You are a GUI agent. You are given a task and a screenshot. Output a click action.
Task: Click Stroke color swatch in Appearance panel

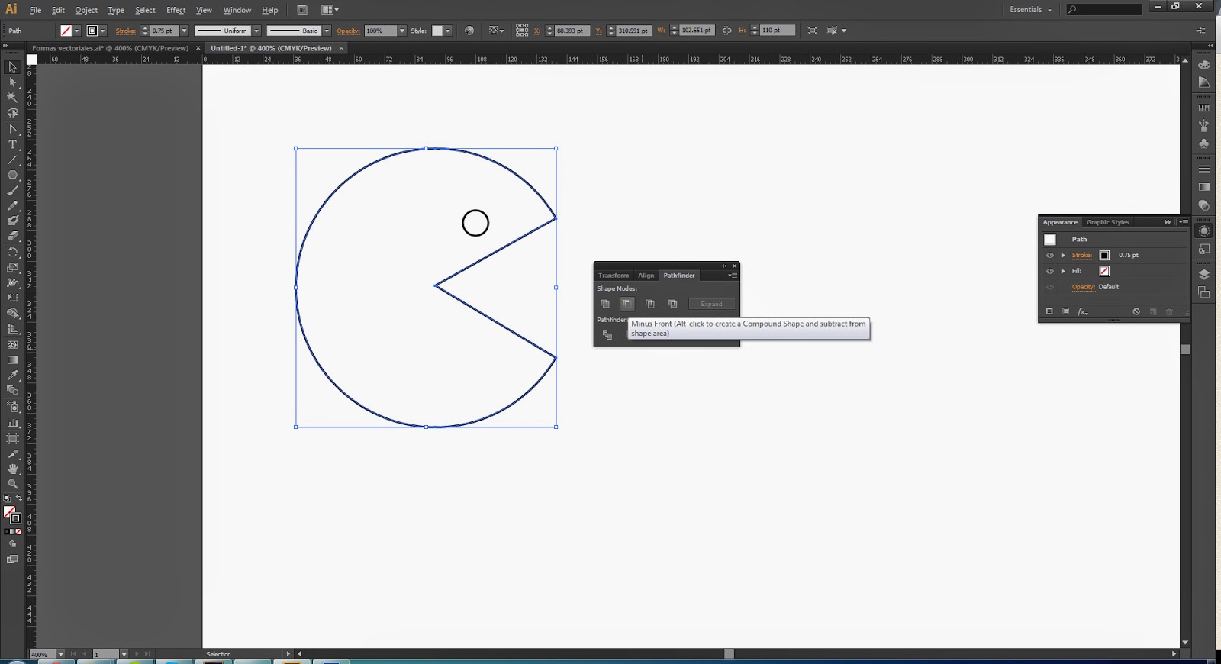click(x=1104, y=256)
